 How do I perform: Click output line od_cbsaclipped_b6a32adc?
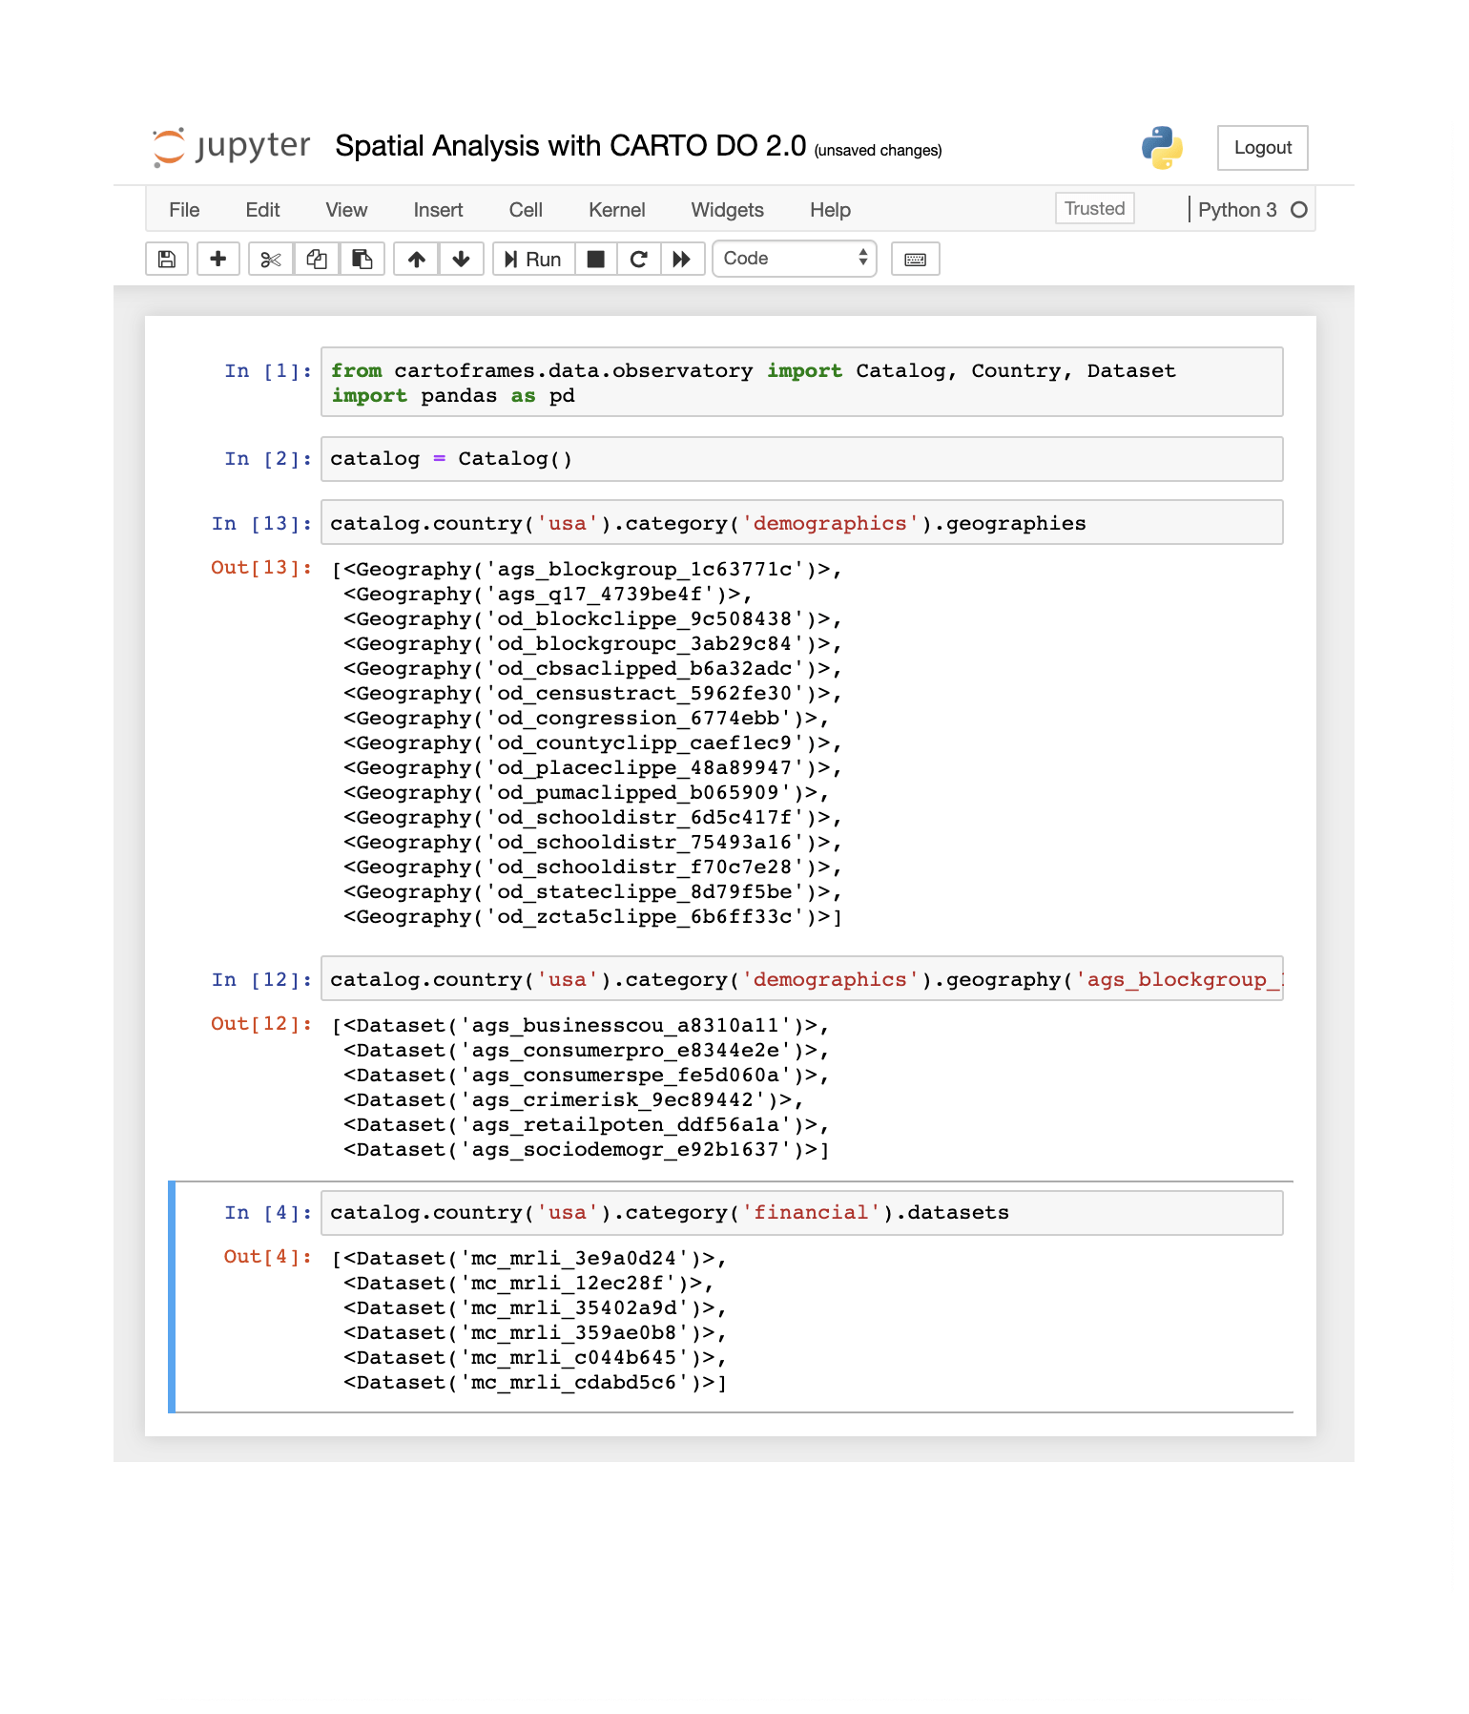coord(592,669)
